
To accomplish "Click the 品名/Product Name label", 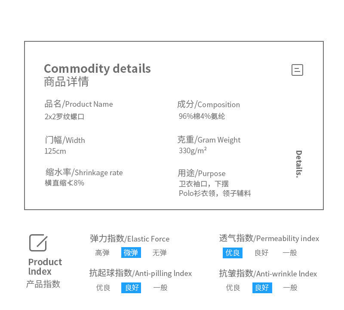I will point(79,104).
